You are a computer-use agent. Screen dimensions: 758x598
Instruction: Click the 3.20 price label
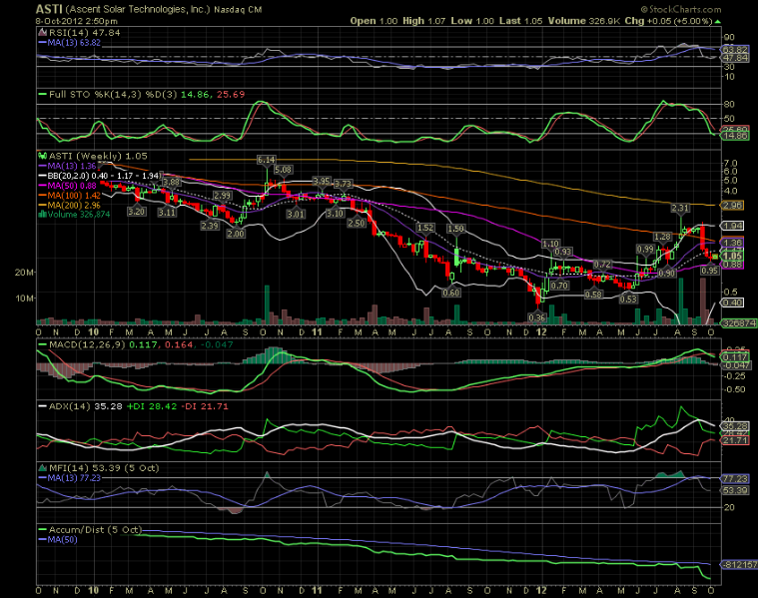pyautogui.click(x=137, y=212)
